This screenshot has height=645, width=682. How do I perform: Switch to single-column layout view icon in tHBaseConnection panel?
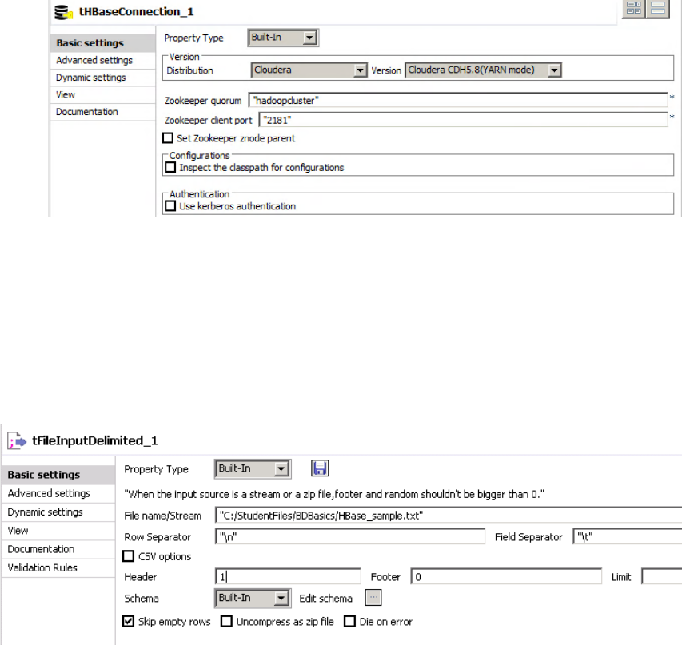(658, 8)
